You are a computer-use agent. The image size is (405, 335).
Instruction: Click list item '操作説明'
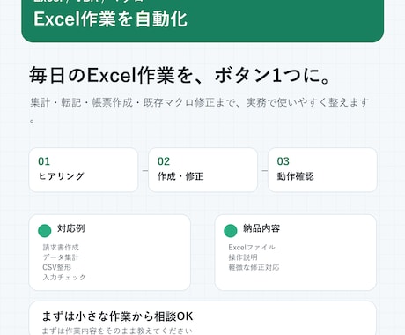(x=243, y=257)
